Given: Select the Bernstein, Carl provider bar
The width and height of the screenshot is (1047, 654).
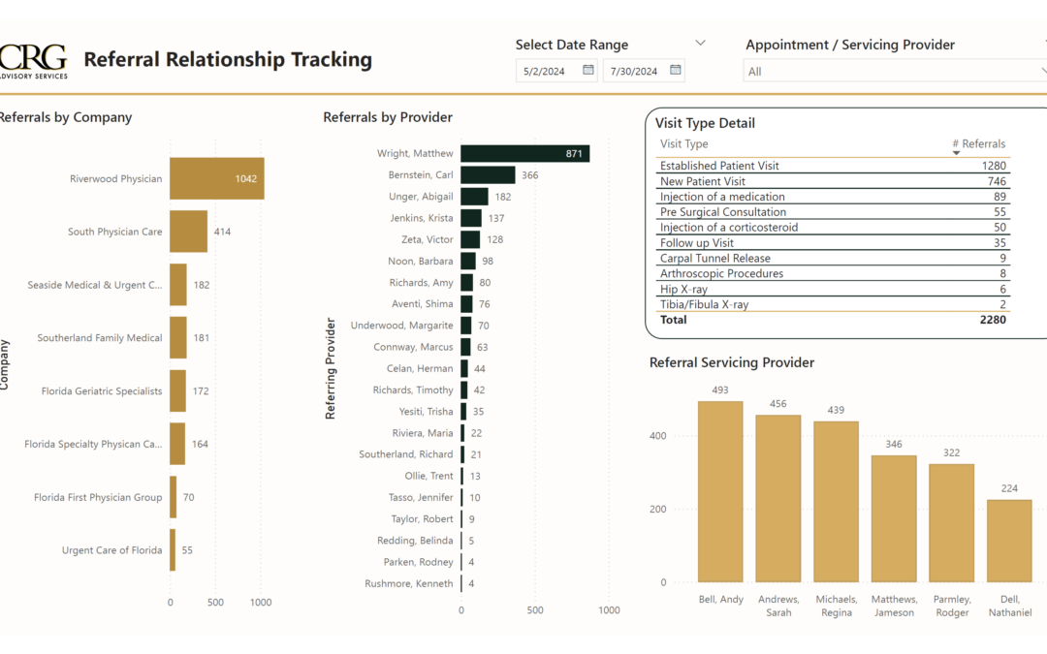Looking at the screenshot, I should [x=488, y=174].
